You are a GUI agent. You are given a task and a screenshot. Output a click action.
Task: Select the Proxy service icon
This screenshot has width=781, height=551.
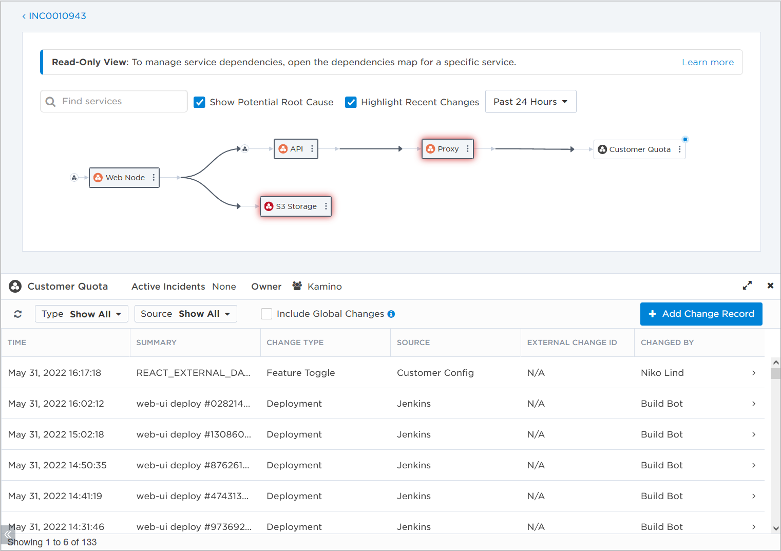(430, 149)
